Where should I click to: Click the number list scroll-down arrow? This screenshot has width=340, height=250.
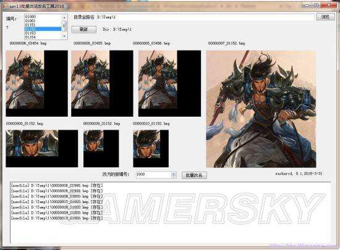coord(64,36)
